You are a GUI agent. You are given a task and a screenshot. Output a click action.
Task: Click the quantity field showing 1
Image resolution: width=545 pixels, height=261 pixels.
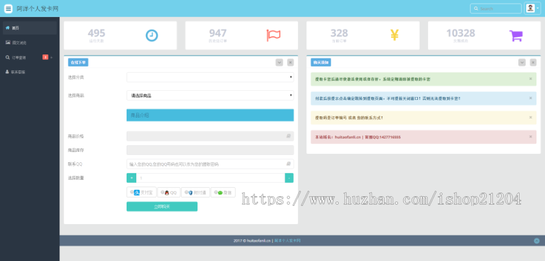coord(211,178)
